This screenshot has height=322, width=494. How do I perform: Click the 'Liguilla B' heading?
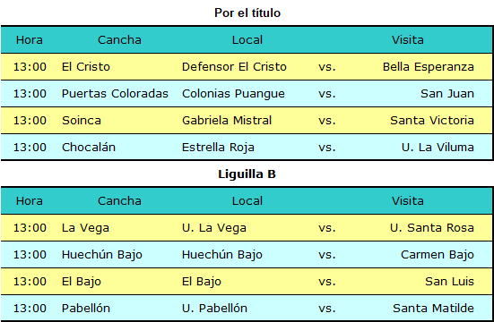pos(247,174)
